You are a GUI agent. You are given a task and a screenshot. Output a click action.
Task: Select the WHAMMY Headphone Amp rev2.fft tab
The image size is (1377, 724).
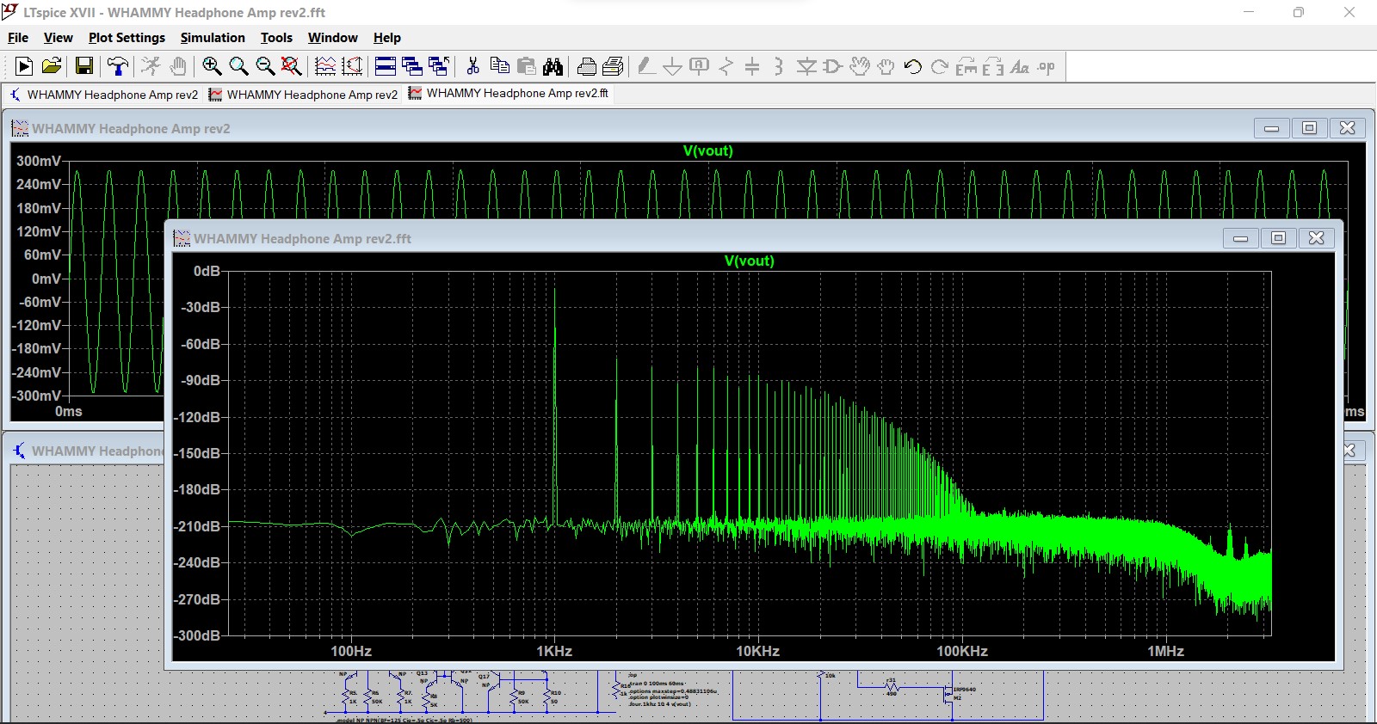[509, 93]
